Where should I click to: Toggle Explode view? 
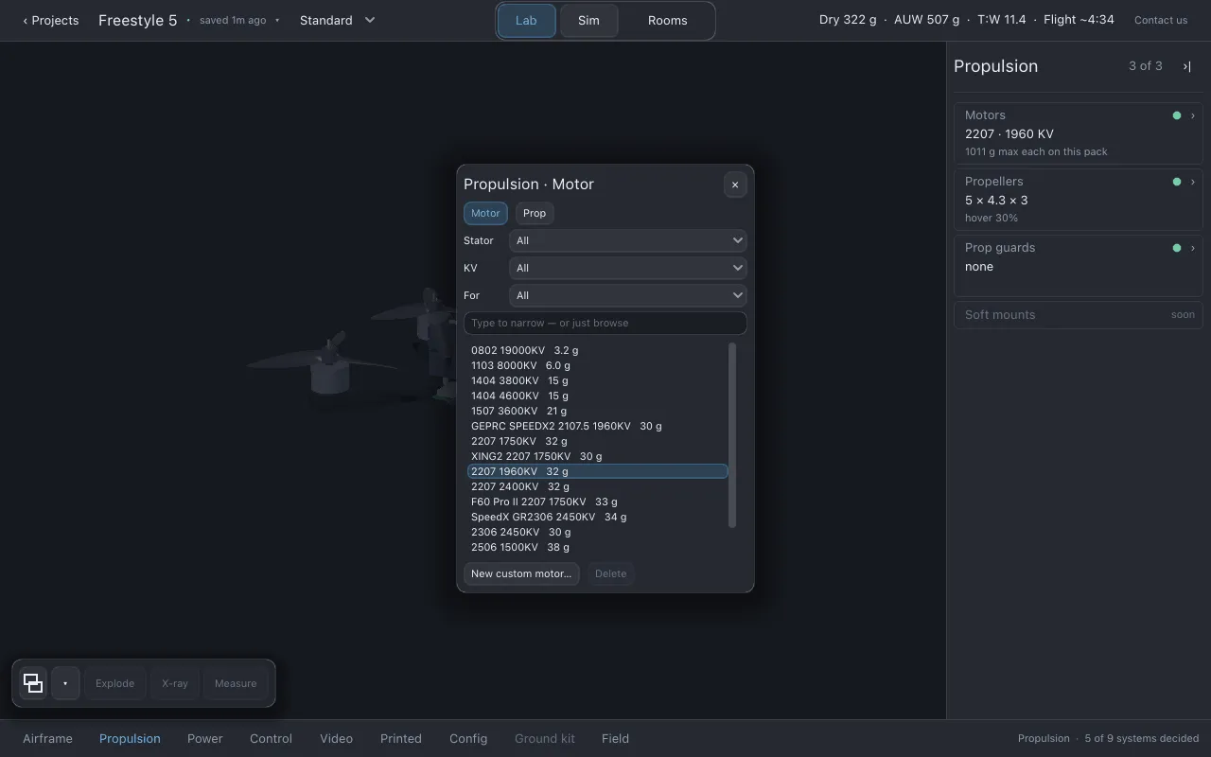click(x=114, y=683)
